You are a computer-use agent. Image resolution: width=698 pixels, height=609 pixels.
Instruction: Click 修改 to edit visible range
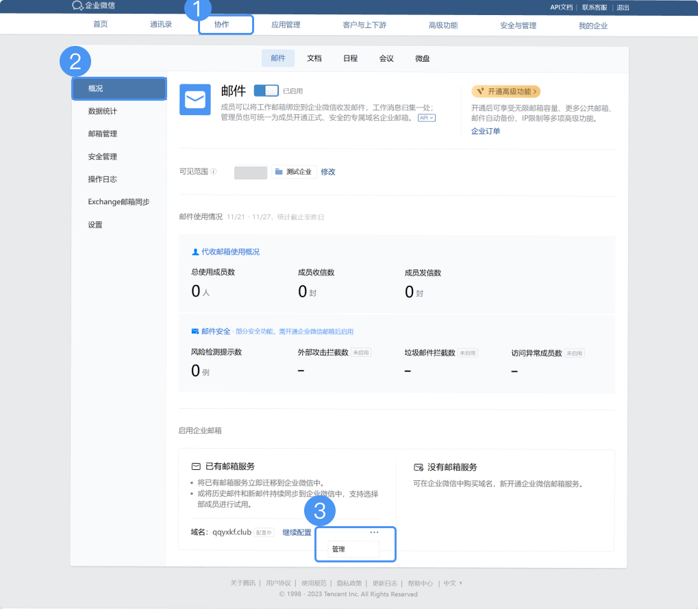coord(328,172)
